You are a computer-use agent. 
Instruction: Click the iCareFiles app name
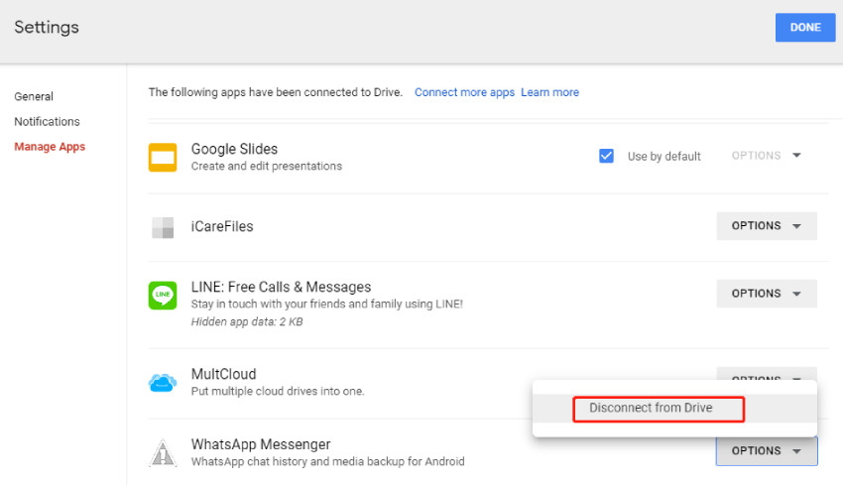point(222,226)
